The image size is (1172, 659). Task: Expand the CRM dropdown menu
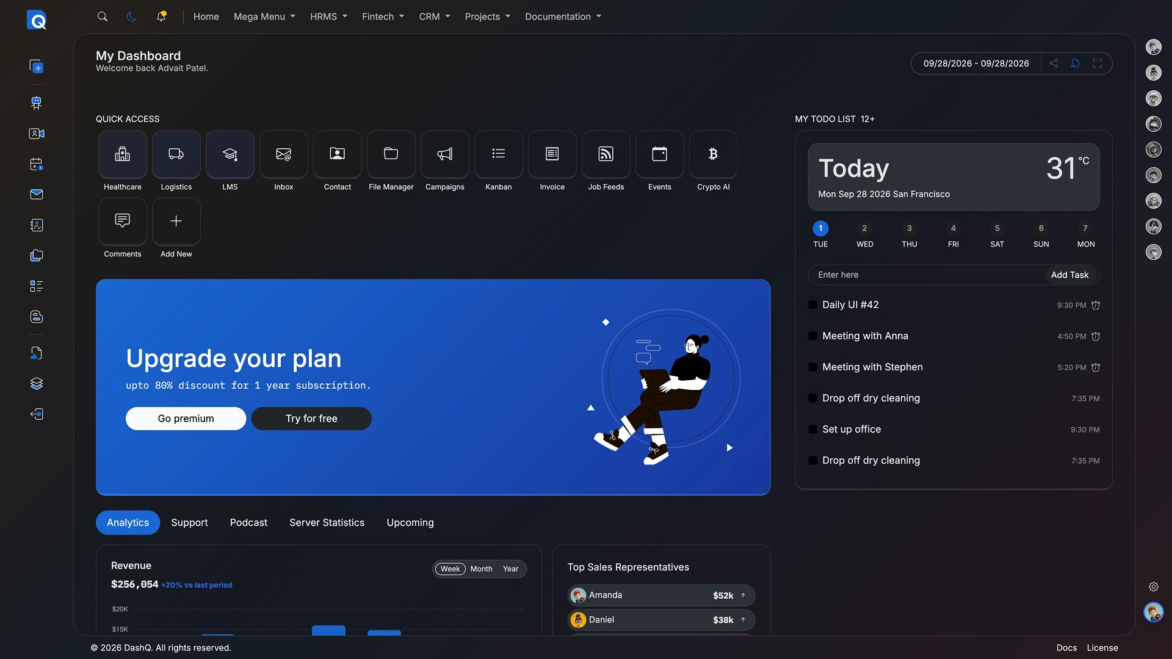(x=435, y=16)
